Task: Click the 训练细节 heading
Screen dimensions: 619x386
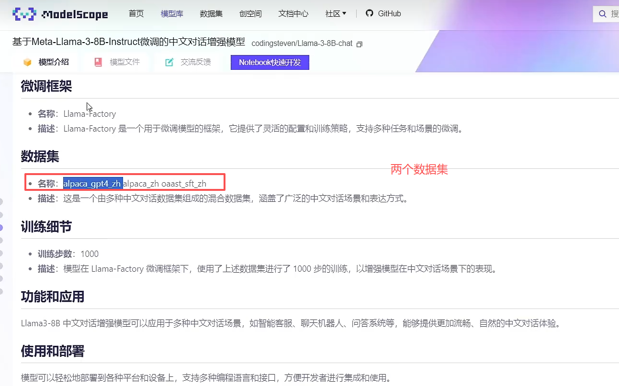Action: point(46,227)
